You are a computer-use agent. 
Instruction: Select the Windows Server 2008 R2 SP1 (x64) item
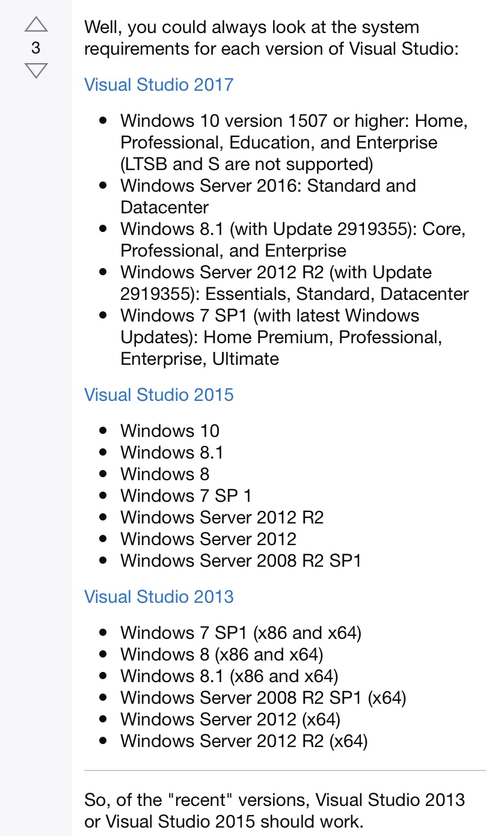pos(263,698)
